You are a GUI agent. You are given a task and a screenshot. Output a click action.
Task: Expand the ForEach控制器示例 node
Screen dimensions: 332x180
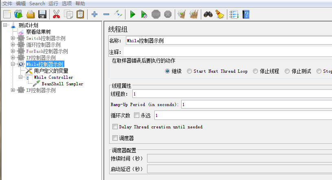click(x=13, y=51)
